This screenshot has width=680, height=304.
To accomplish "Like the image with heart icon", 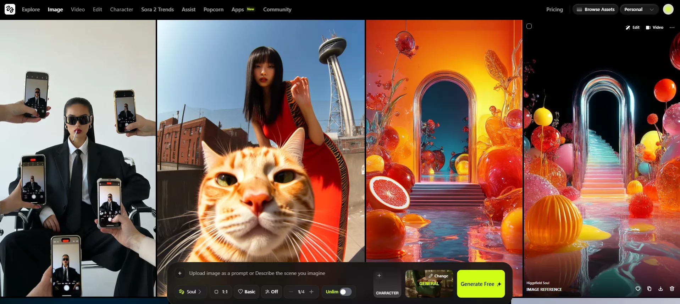I will pyautogui.click(x=638, y=289).
